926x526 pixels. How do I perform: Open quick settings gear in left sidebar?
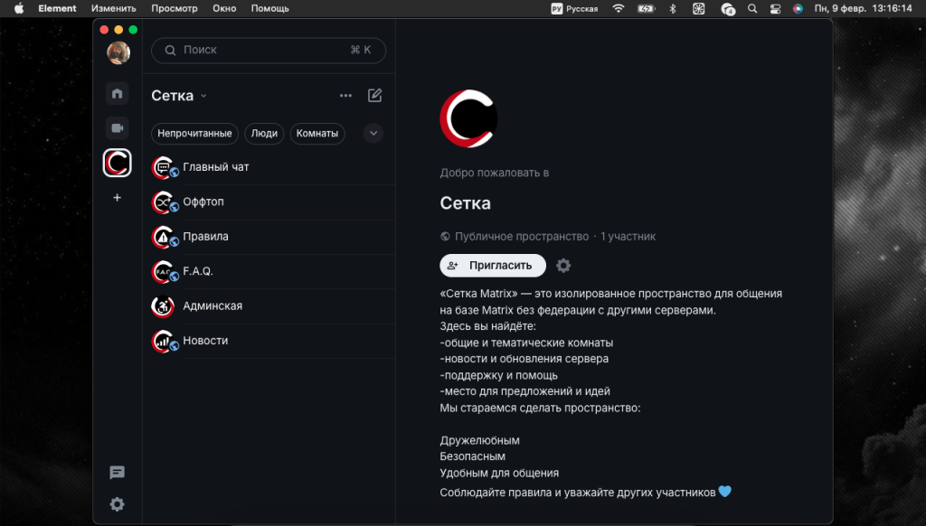[x=117, y=504]
